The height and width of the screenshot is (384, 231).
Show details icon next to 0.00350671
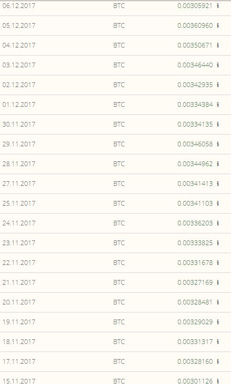click(218, 45)
